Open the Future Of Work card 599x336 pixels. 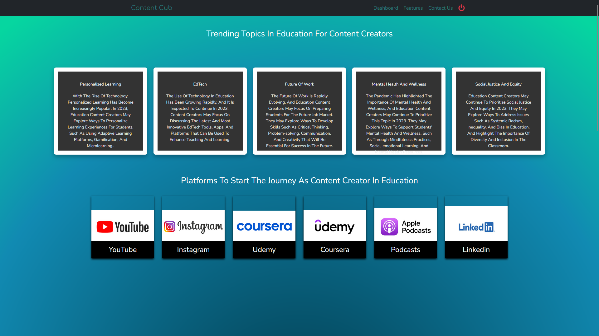pyautogui.click(x=299, y=111)
